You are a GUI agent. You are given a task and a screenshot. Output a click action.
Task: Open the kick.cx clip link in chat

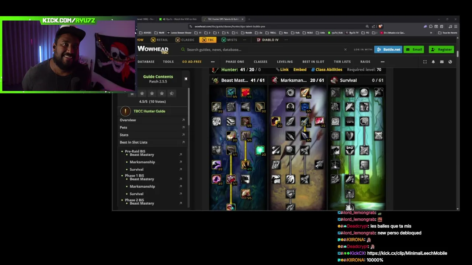tap(407, 253)
